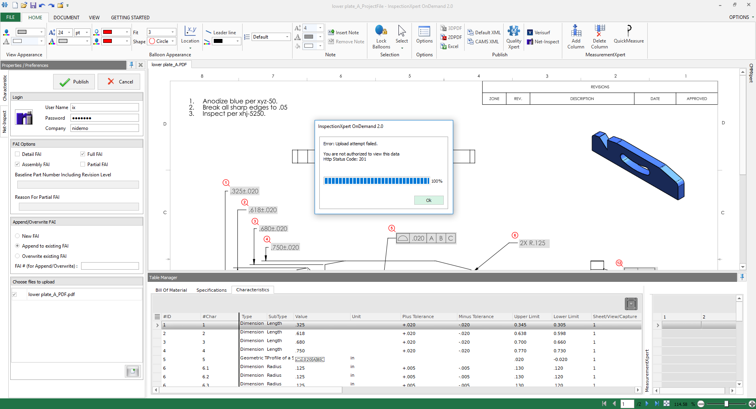Enable the Detail FAI checkbox

[x=17, y=154]
